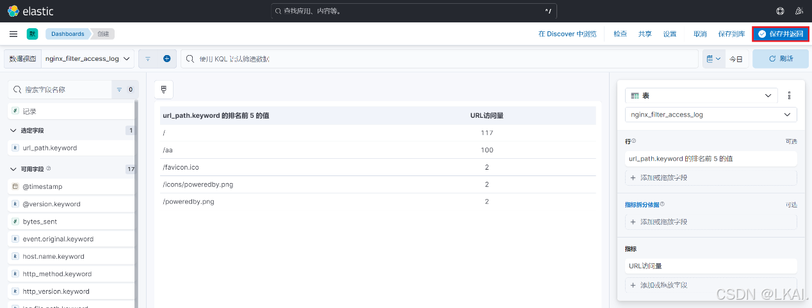
Task: Click the 创建 breadcrumb
Action: (x=103, y=34)
